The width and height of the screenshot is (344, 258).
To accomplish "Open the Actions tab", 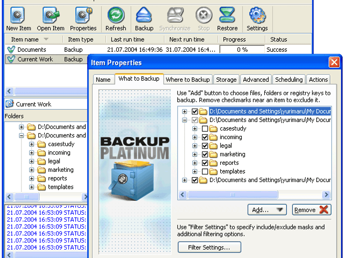I will point(318,79).
